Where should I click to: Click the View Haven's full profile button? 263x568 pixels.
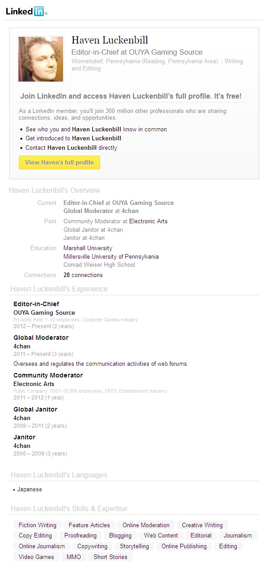pyautogui.click(x=59, y=162)
